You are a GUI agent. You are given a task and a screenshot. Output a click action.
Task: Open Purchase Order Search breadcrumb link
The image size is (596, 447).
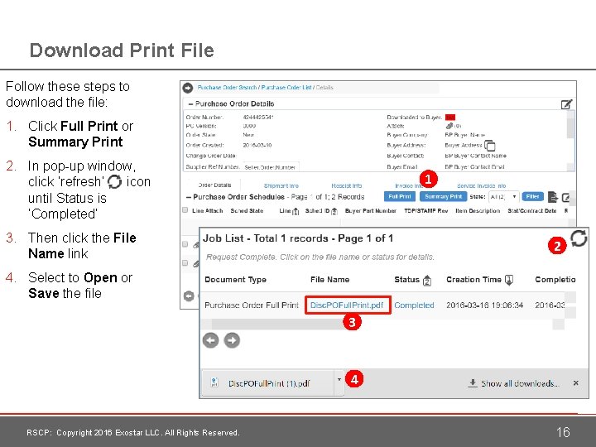227,88
